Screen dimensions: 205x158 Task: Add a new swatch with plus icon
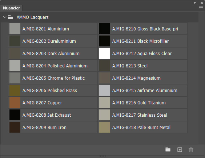pos(180,150)
